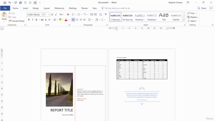The image size is (215, 121).
Task: Click the right indent marker on ruler
Action: tap(167, 29)
